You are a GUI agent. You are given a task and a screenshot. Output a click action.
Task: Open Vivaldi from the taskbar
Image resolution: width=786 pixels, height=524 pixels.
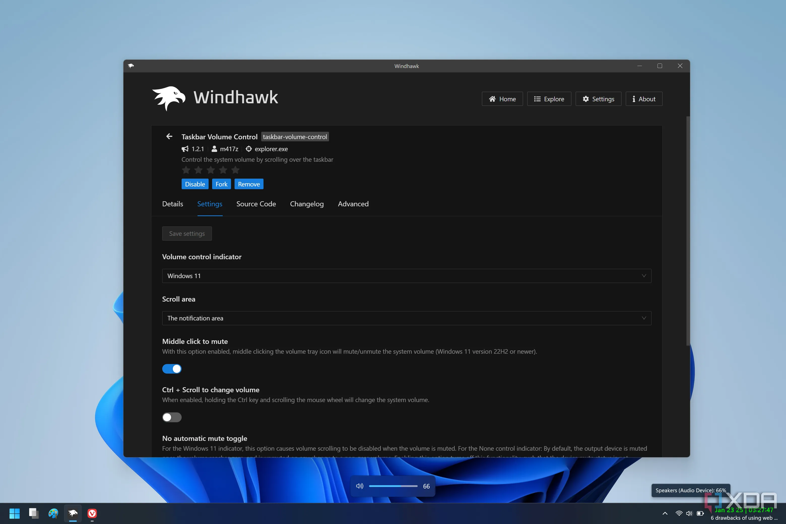pos(92,514)
